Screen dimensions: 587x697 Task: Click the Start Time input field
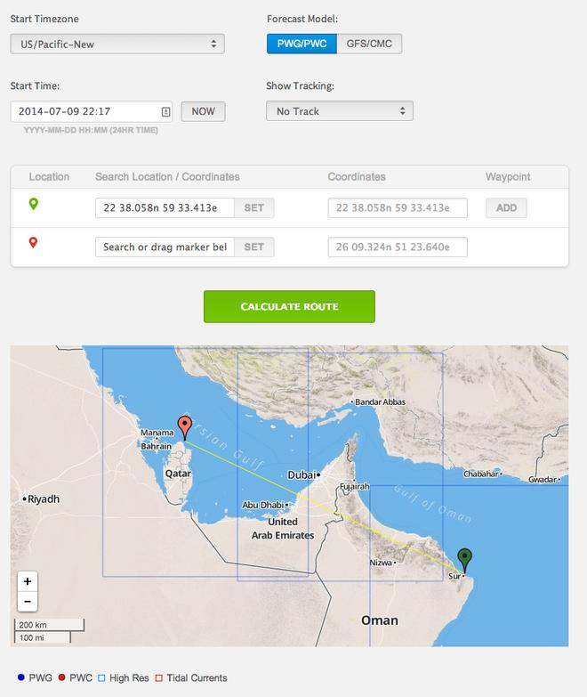tap(91, 111)
